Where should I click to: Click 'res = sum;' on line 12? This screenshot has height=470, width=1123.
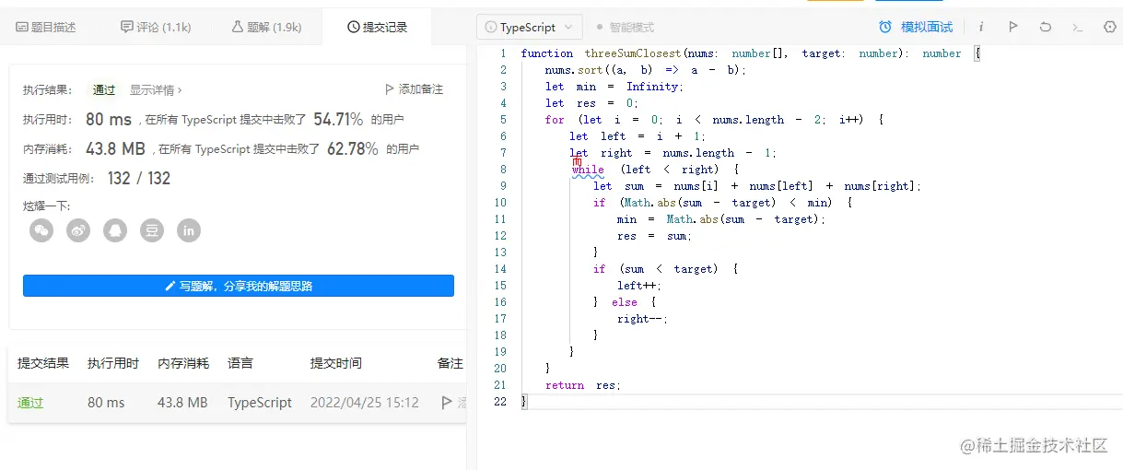[x=654, y=236]
